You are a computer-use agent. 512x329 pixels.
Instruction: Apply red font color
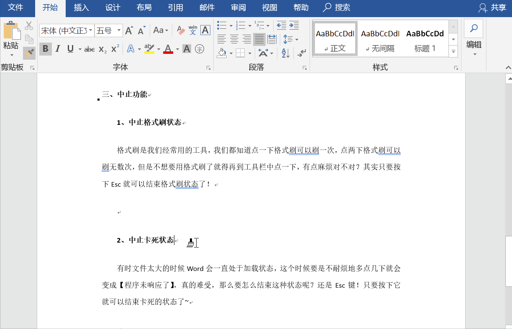pos(168,49)
